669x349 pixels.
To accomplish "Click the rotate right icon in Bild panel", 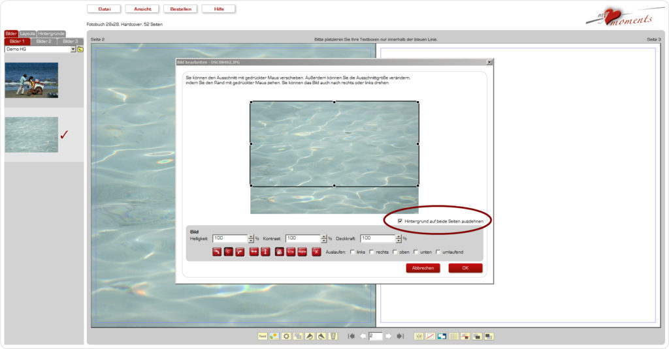I will (240, 252).
